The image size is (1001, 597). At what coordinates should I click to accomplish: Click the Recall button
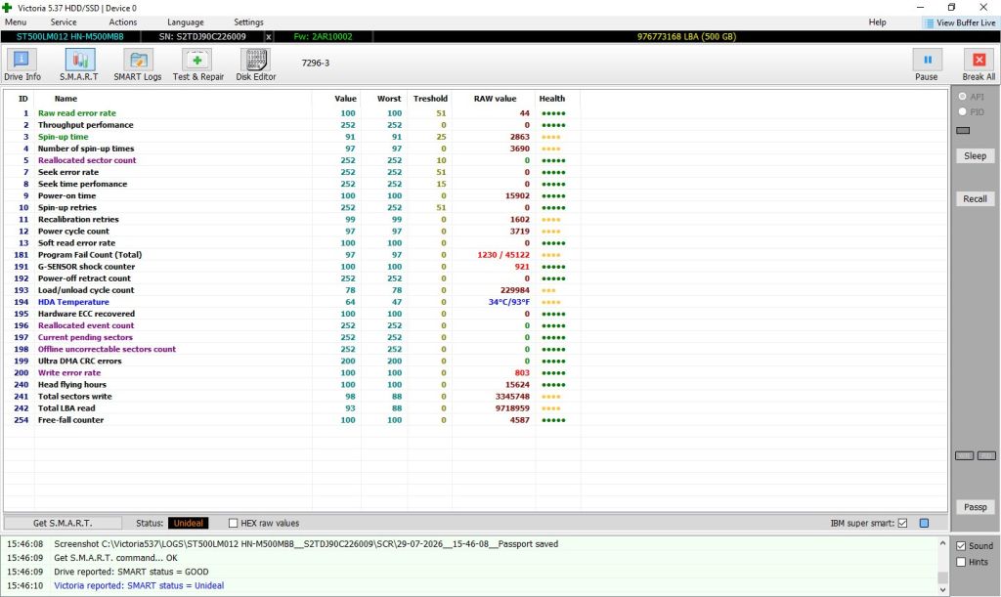click(x=975, y=199)
